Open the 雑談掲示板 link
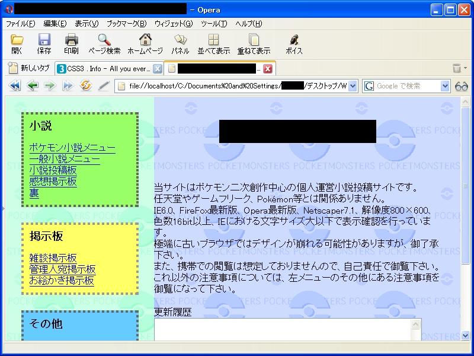474x356 pixels. click(x=53, y=258)
